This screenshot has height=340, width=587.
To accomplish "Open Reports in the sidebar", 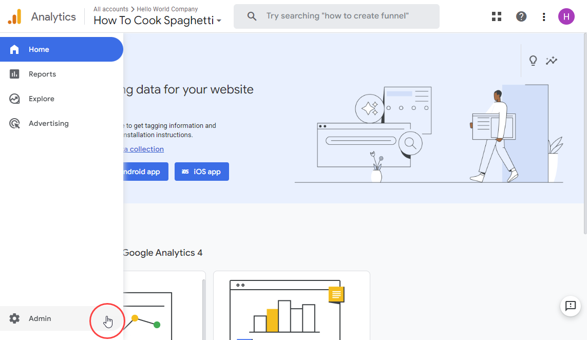I will 42,74.
